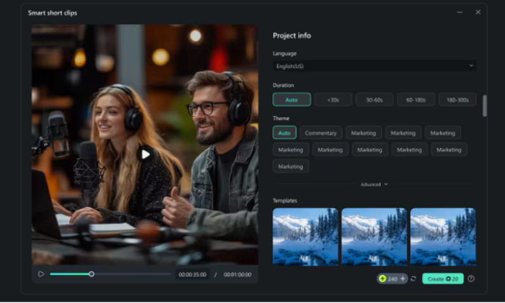Select the Auto duration option
This screenshot has width=505, height=303.
coord(292,100)
